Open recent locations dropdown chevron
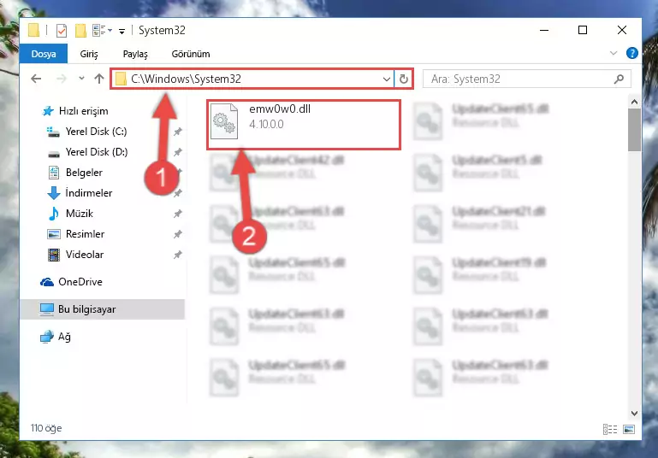 (x=81, y=79)
